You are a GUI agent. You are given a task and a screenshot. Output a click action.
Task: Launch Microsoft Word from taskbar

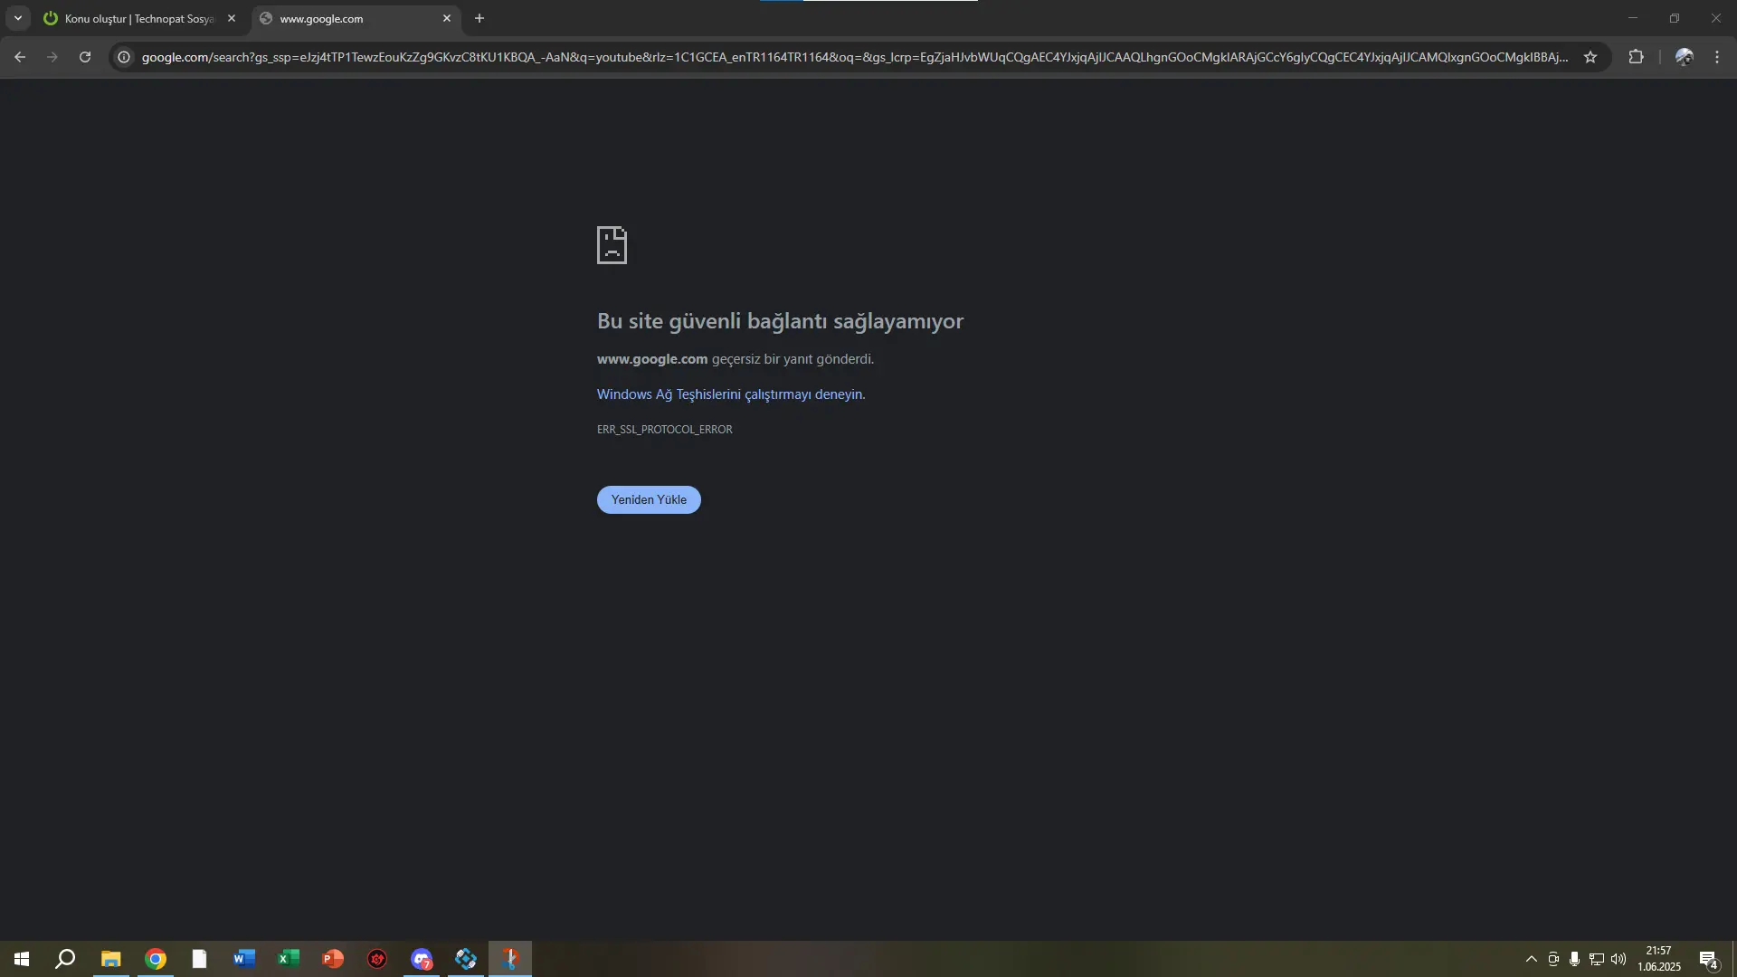coord(243,959)
